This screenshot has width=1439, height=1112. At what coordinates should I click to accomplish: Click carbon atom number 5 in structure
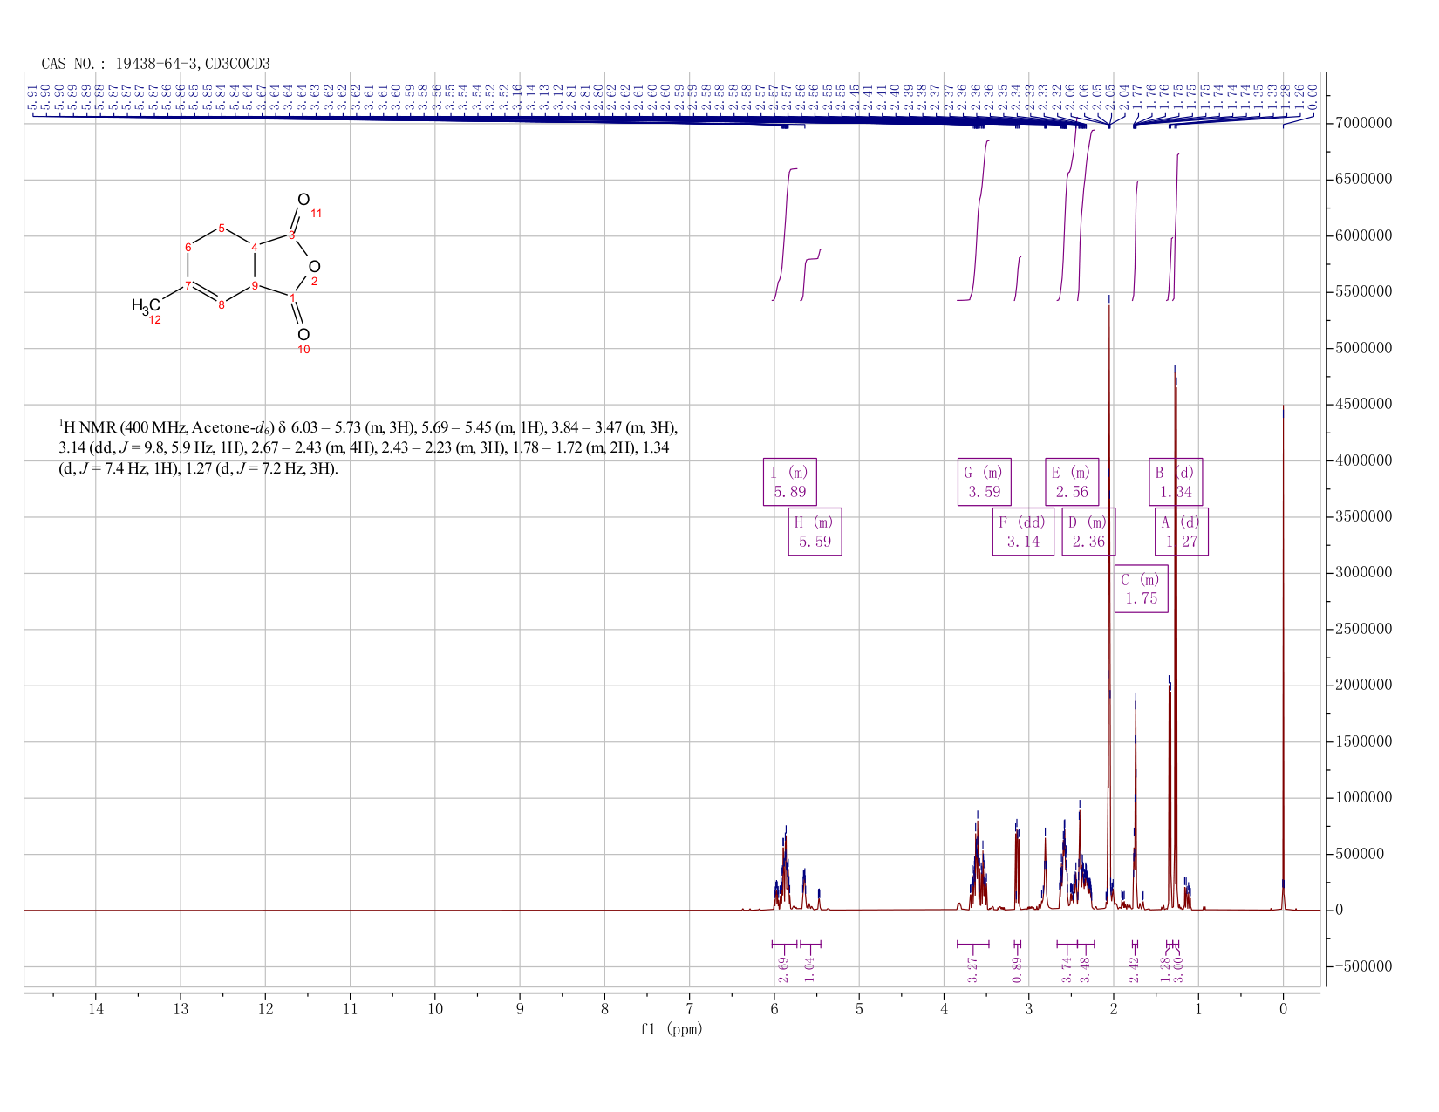click(222, 229)
